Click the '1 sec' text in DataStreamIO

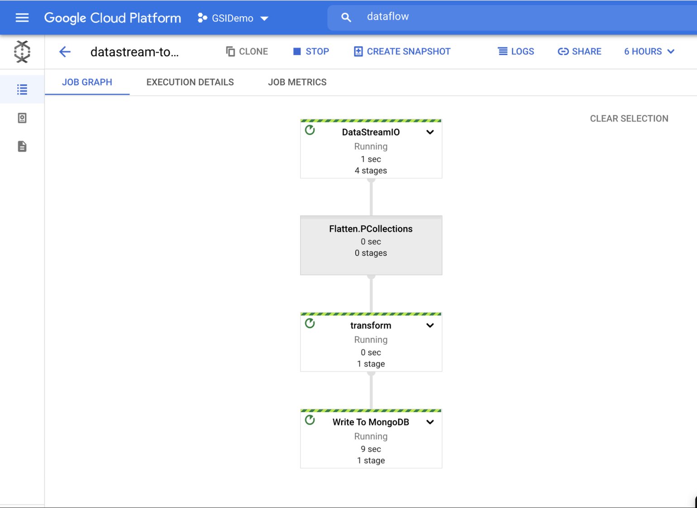pos(371,159)
